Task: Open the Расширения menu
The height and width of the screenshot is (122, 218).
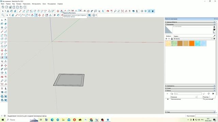Action: [x=51, y=4]
